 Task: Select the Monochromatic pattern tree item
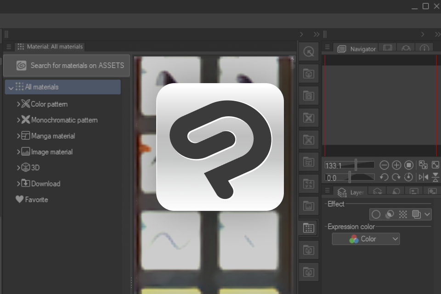click(64, 120)
